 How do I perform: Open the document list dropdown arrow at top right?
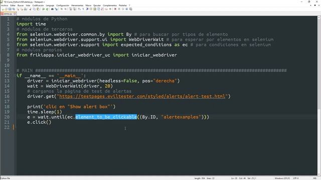(315, 5)
